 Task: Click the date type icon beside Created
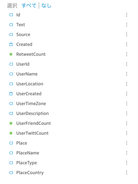[11, 44]
